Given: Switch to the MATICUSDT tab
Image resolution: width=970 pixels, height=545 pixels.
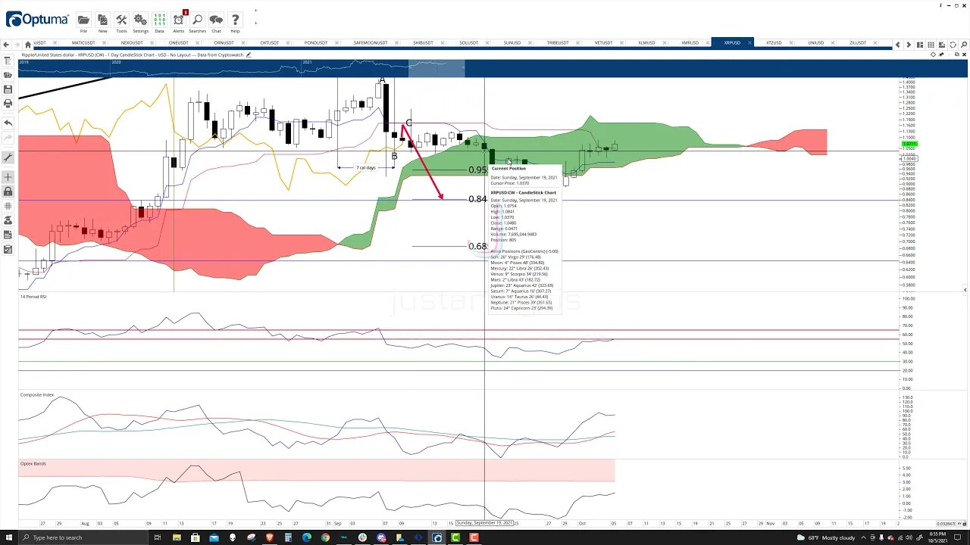Looking at the screenshot, I should coord(85,43).
